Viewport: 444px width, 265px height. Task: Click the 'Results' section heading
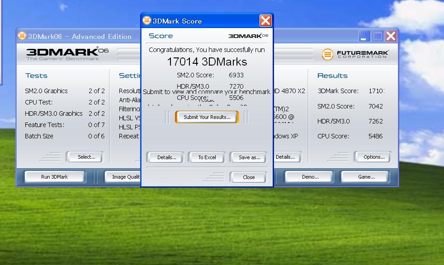(332, 76)
